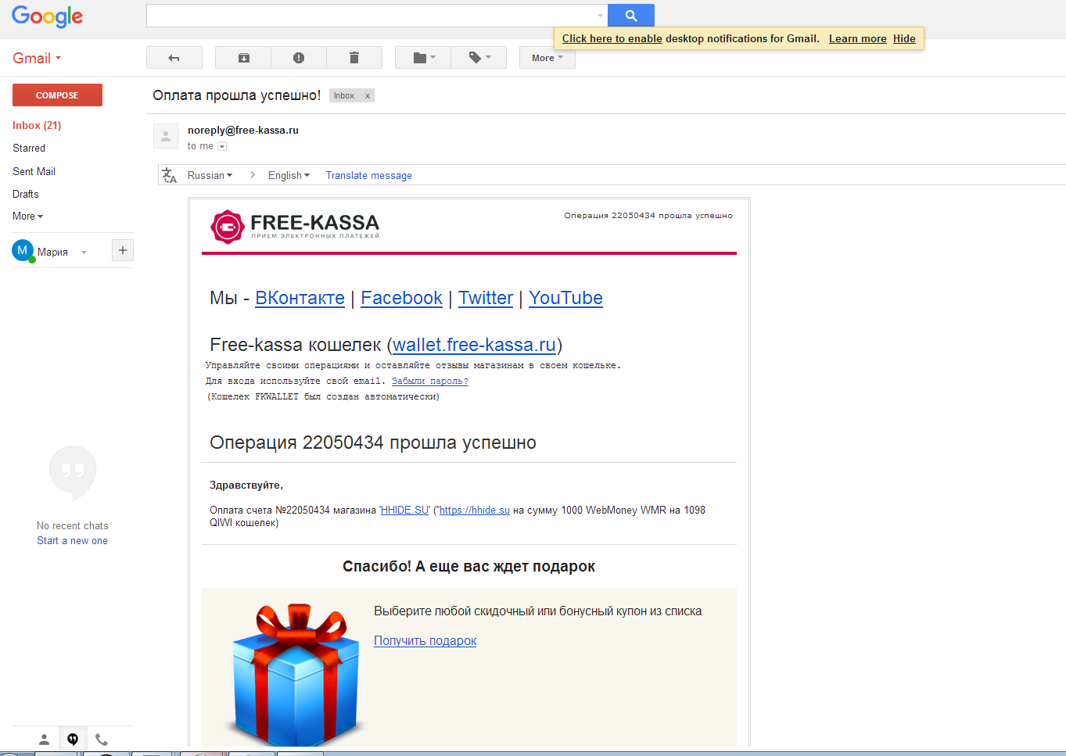Add a new chat with plus button
The image size is (1066, 756).
(x=123, y=250)
